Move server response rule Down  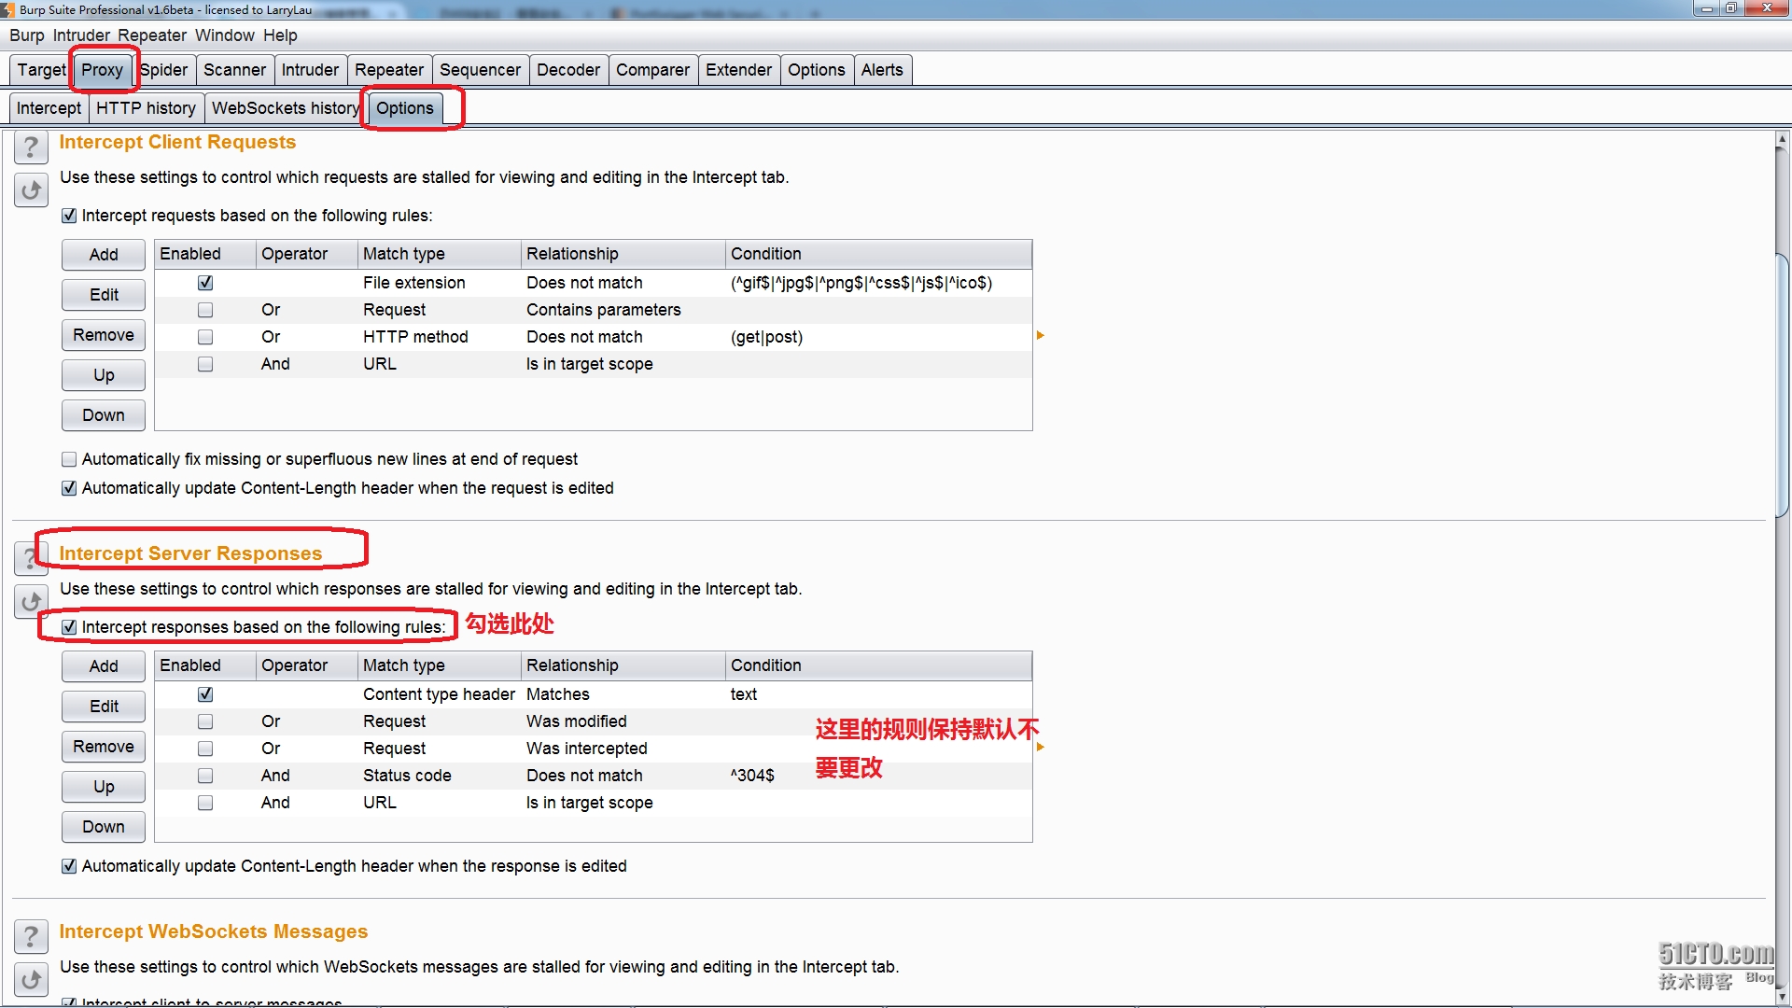coord(104,827)
